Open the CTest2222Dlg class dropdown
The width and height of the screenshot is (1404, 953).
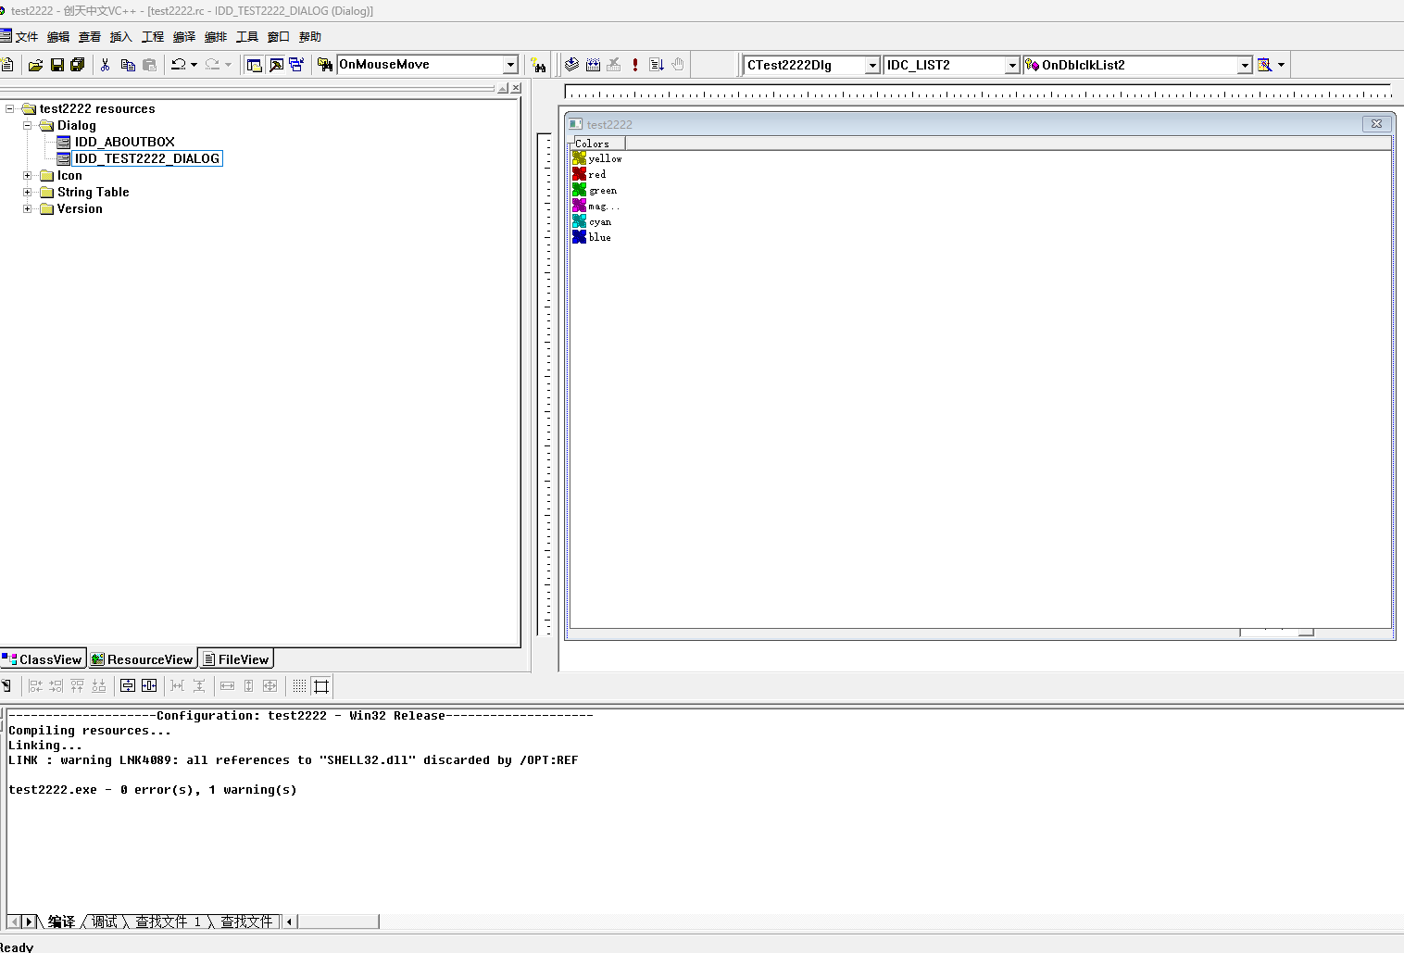tap(872, 65)
